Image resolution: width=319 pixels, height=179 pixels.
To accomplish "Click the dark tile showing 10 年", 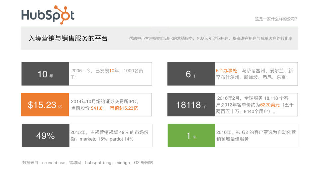I will tap(45, 74).
